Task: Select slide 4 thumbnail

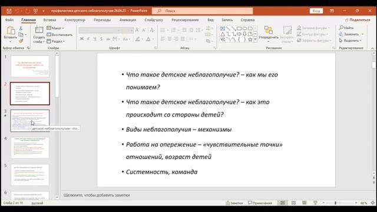Action: (x=30, y=148)
